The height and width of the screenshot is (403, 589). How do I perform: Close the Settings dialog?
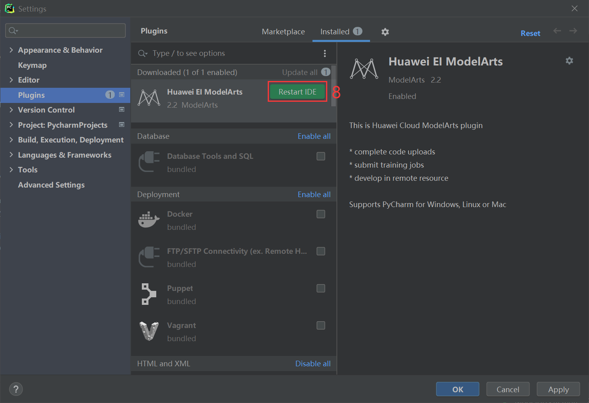coord(575,8)
